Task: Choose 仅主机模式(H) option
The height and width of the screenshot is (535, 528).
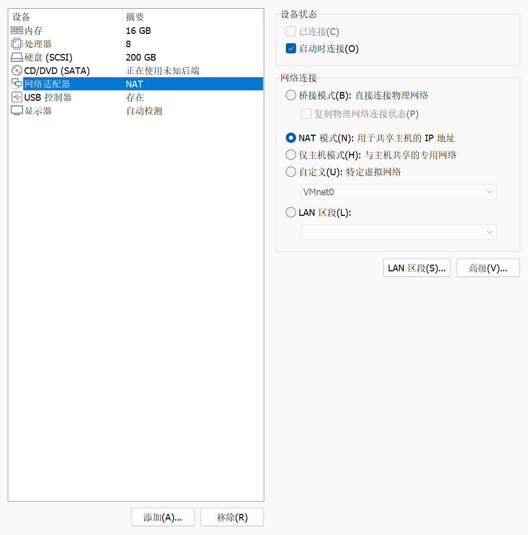Action: click(290, 155)
